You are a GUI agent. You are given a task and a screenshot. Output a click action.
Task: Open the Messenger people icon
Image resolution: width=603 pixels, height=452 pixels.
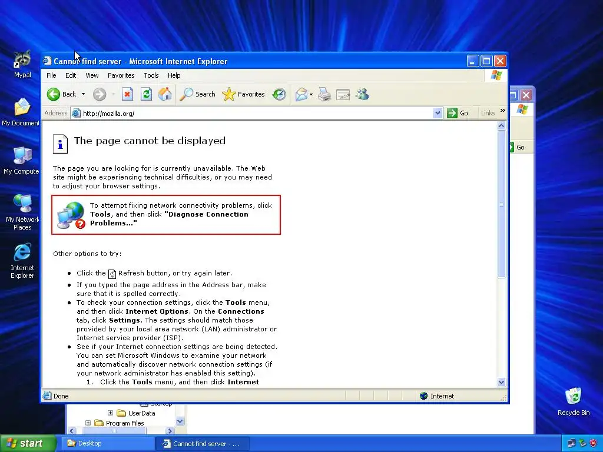coord(362,94)
